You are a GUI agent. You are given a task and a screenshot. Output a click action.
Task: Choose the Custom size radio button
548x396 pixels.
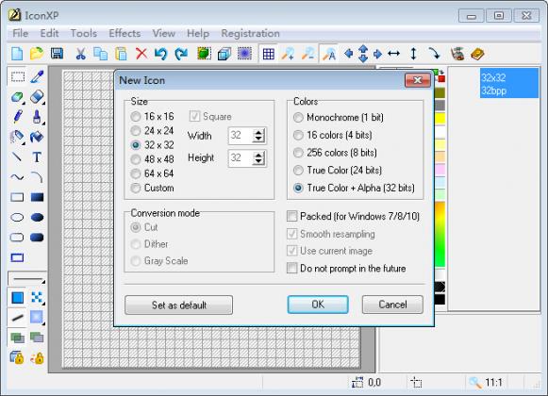click(152, 188)
